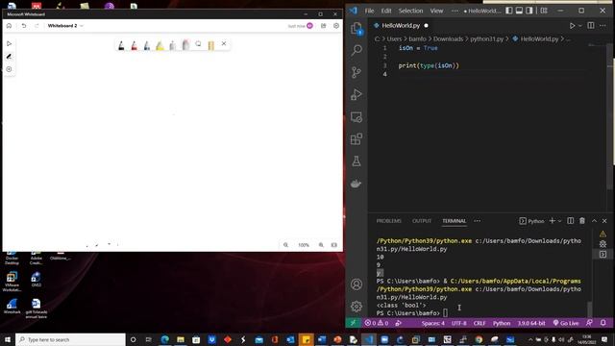Open the Selection menu

(410, 11)
